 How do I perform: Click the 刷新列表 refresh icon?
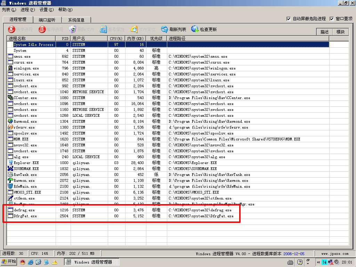point(164,29)
